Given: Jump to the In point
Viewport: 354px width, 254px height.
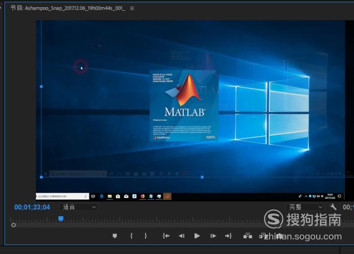Looking at the screenshot, I should [166, 236].
